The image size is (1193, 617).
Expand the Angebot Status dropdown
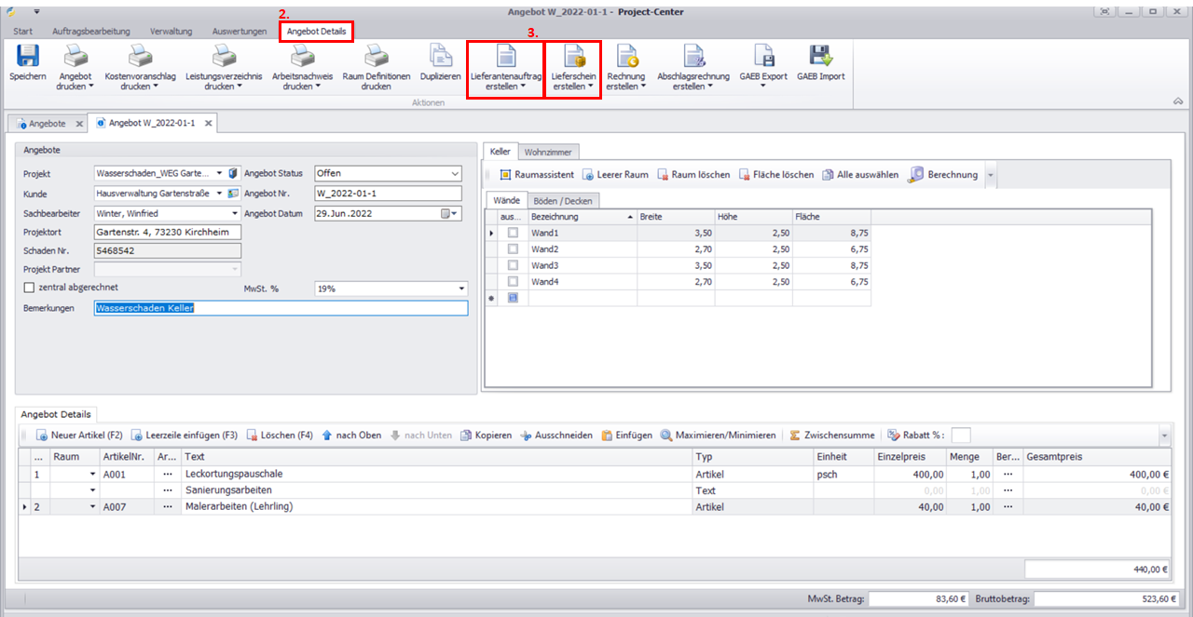(455, 173)
